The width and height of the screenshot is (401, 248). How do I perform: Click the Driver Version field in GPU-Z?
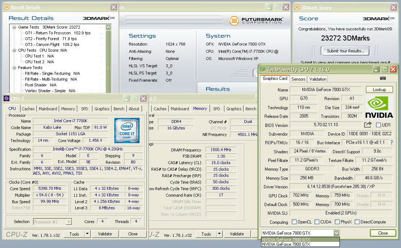click(x=341, y=187)
